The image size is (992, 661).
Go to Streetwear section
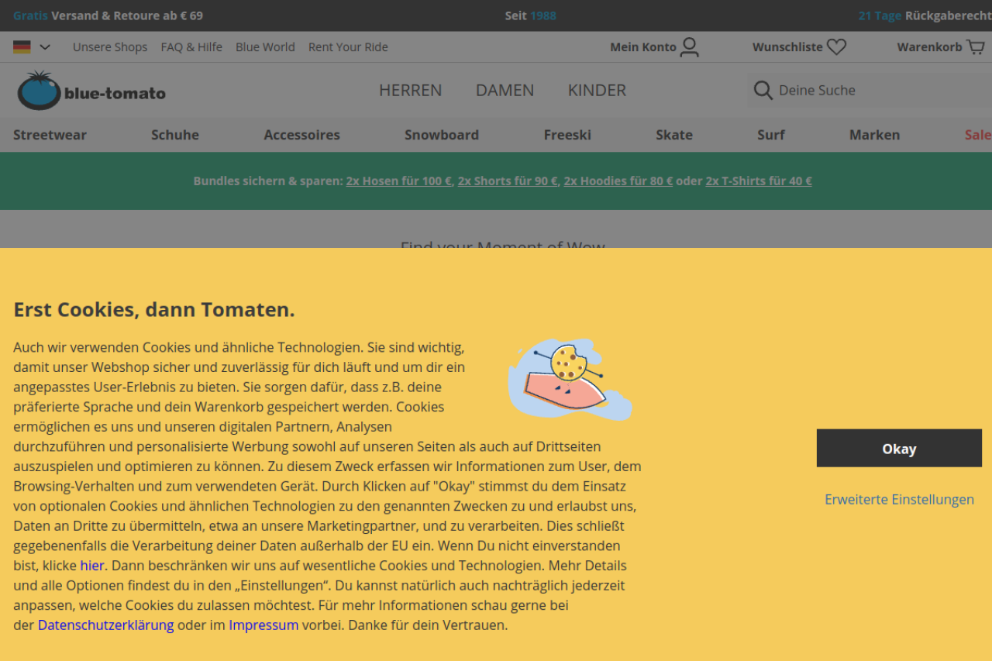pyautogui.click(x=50, y=135)
